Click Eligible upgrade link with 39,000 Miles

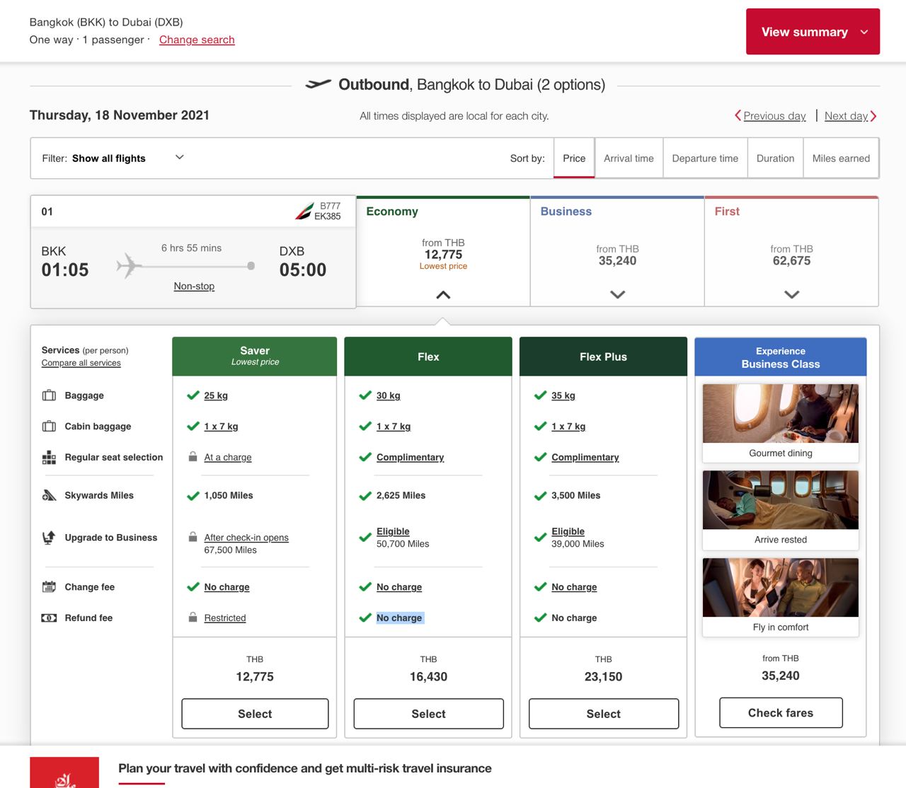coord(568,531)
